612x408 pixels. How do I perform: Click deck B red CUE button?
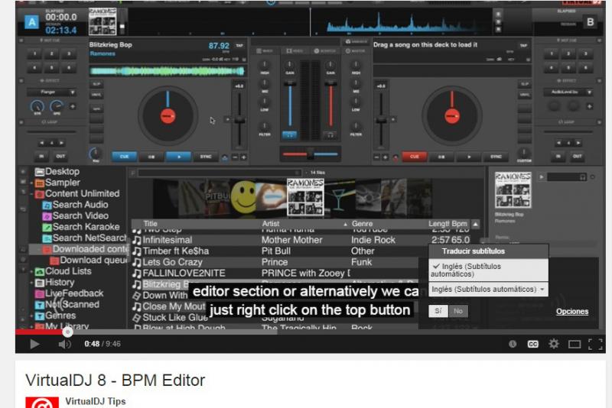pyautogui.click(x=414, y=157)
